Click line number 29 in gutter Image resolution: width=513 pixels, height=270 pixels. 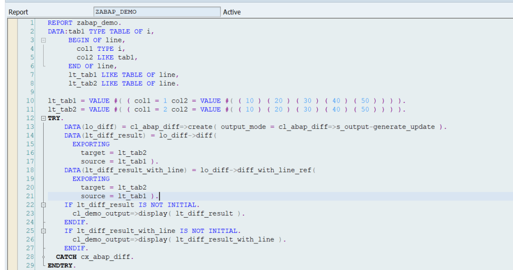[30, 266]
